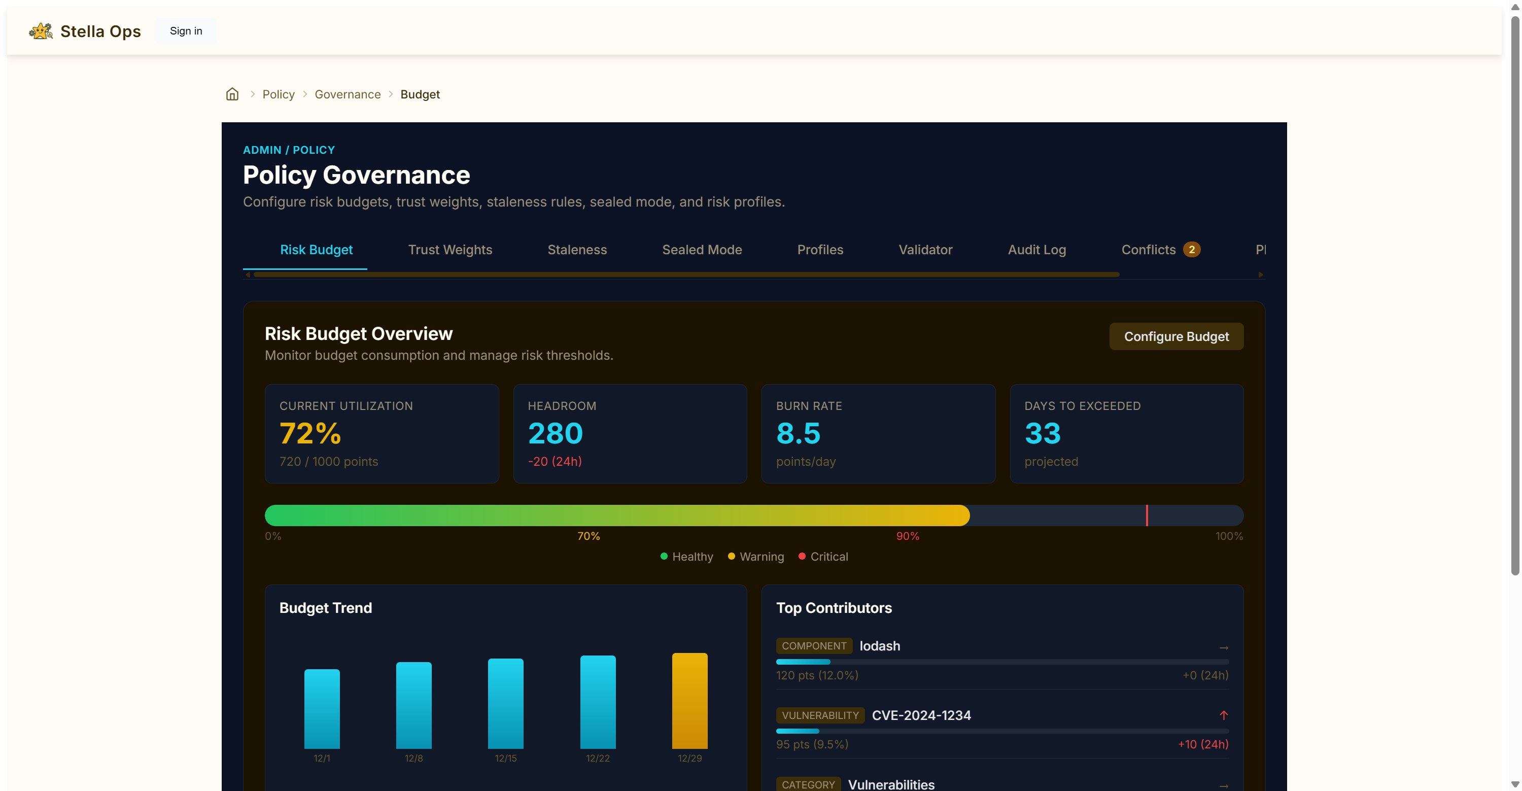
Task: Open the Sealed Mode tab
Action: pos(701,250)
